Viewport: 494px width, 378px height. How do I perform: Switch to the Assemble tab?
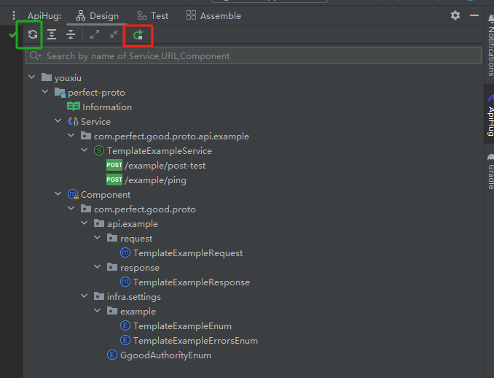pyautogui.click(x=213, y=16)
